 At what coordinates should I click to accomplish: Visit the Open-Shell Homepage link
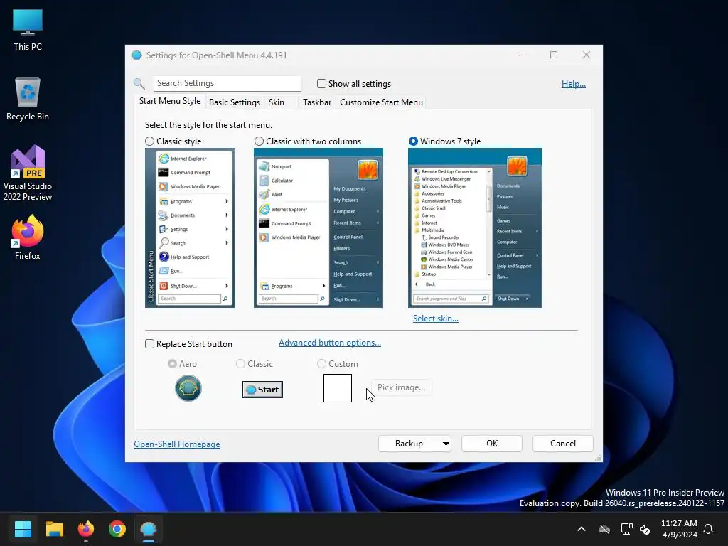click(176, 444)
